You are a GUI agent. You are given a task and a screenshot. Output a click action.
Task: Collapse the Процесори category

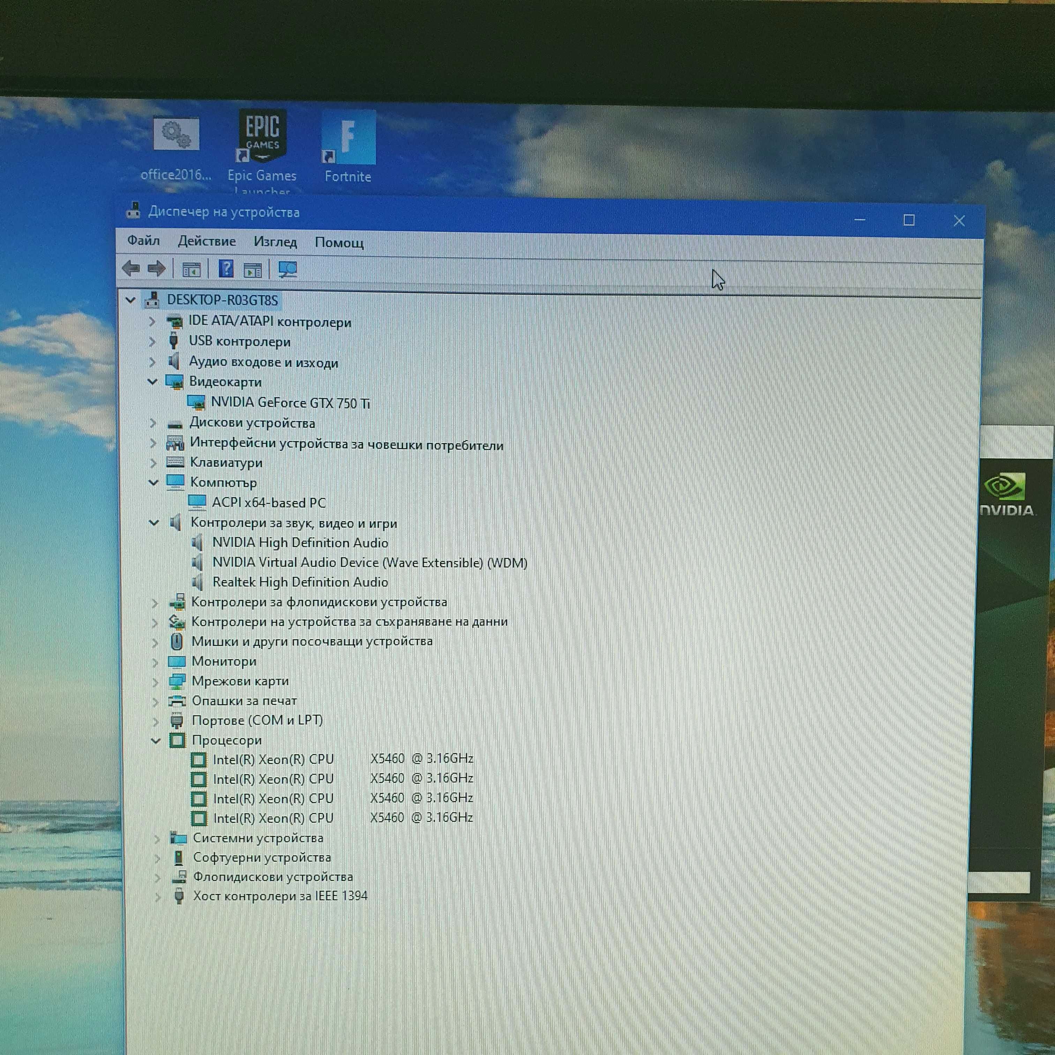[156, 740]
